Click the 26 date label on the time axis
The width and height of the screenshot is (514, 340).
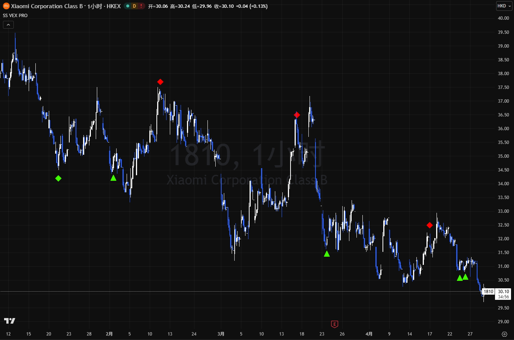coord(342,334)
